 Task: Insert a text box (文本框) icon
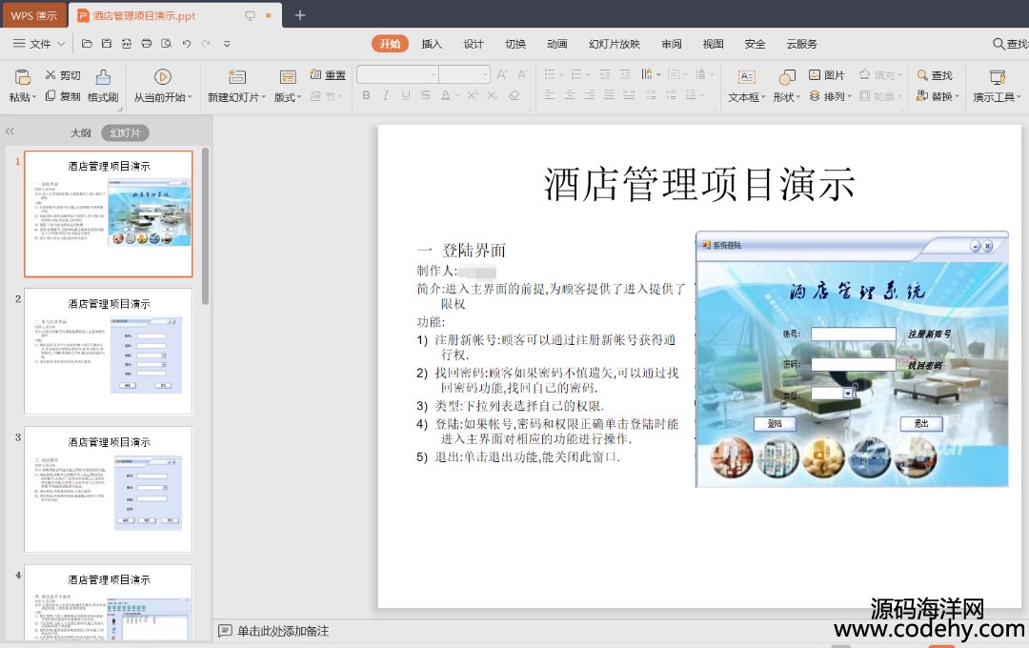746,77
